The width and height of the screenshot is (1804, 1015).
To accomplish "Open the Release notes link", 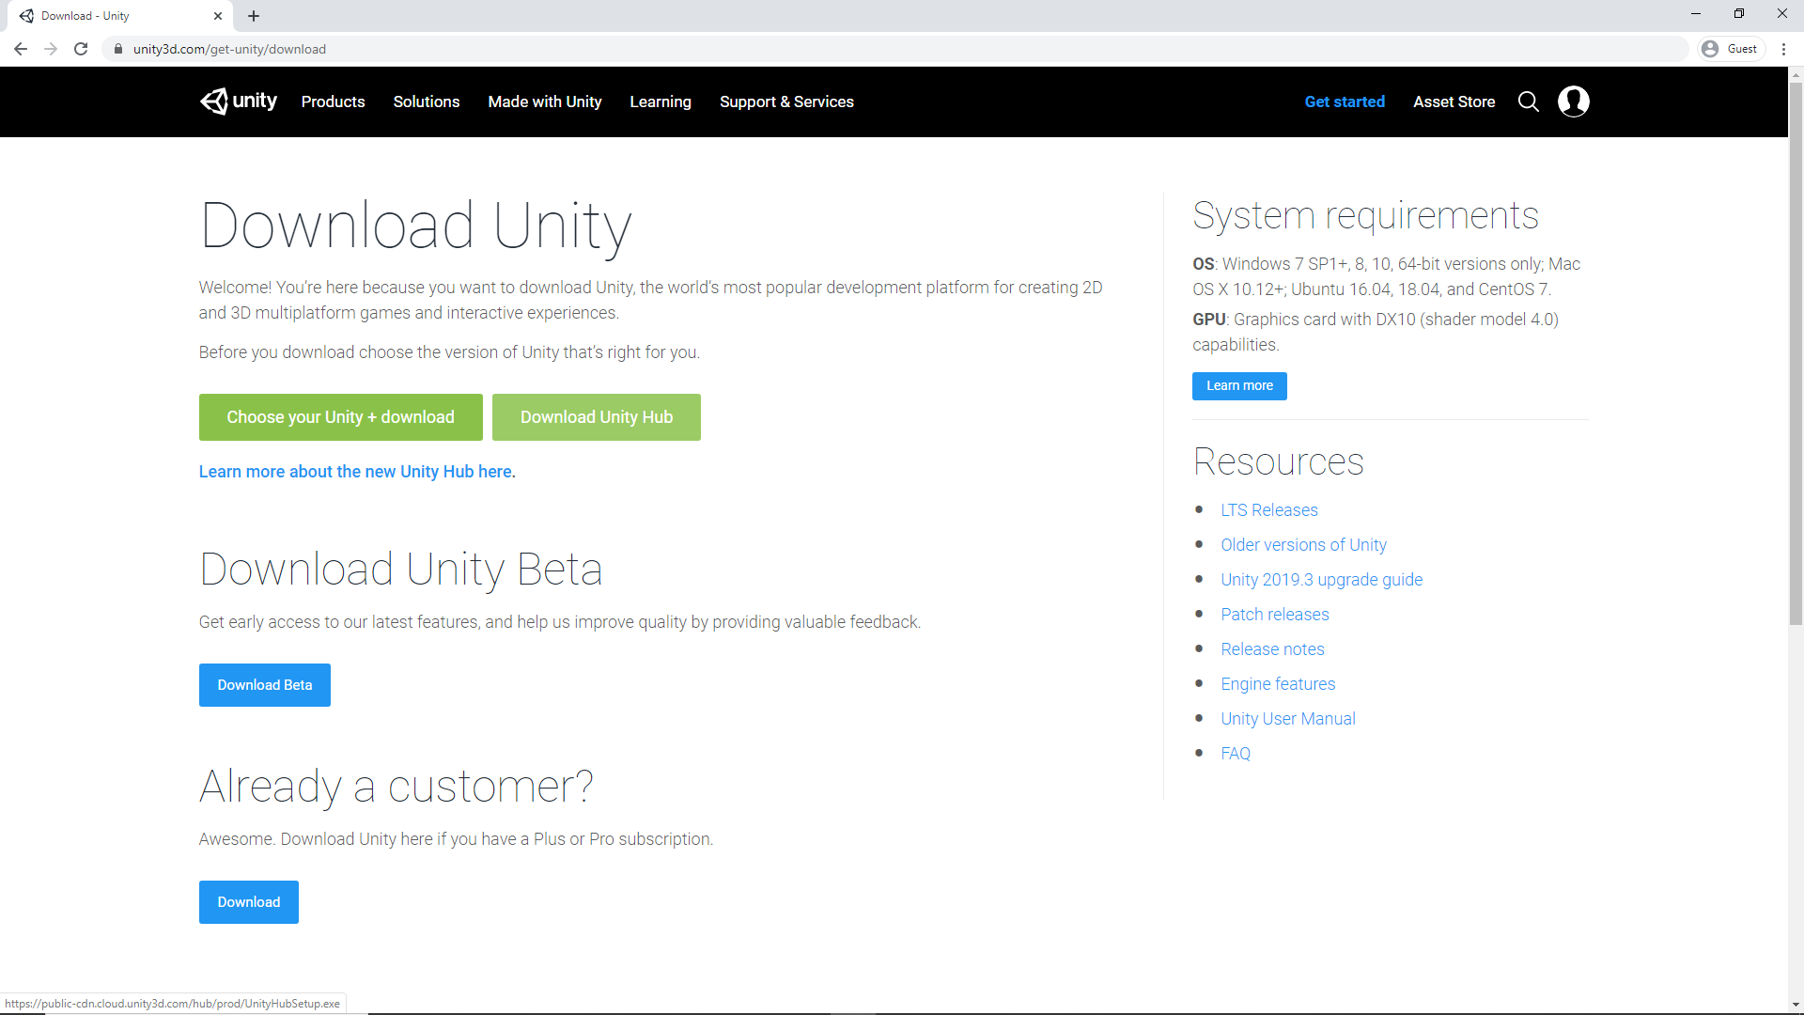I will 1272,649.
